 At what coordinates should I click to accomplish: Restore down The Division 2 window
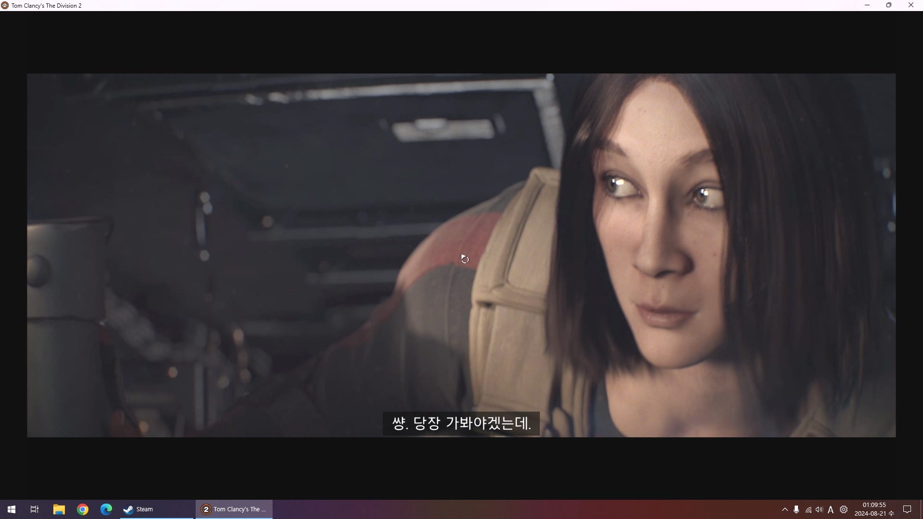click(889, 5)
